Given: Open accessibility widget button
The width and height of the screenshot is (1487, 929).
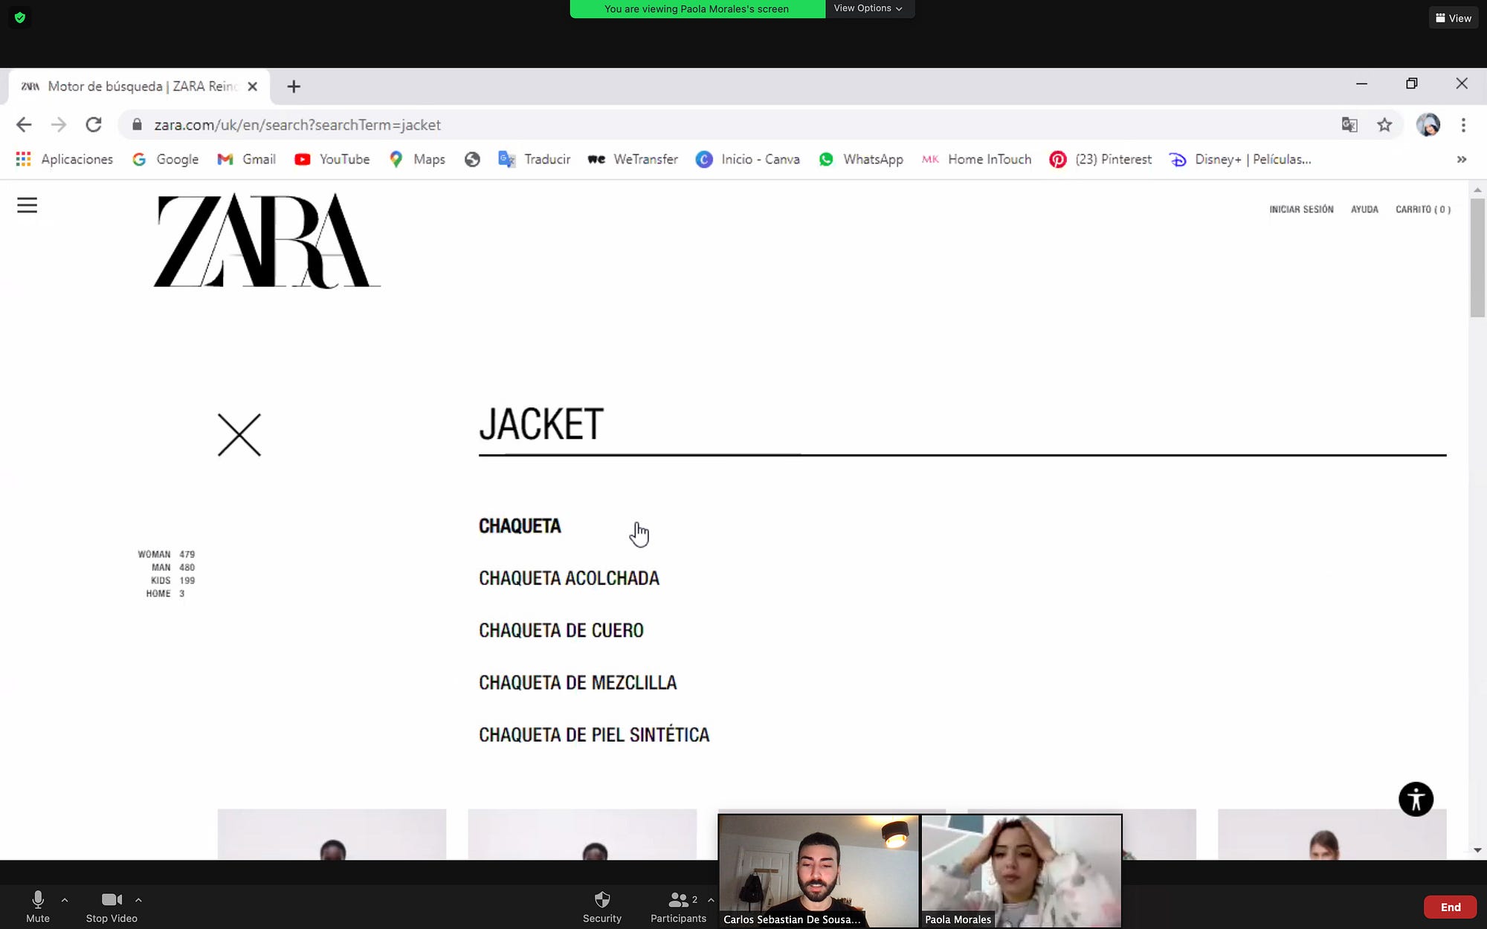Looking at the screenshot, I should pos(1416,800).
